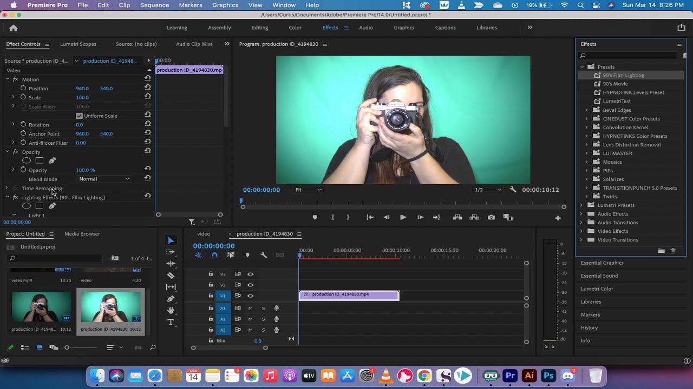The width and height of the screenshot is (693, 389).
Task: Switch to the Media Browser tab
Action: click(x=82, y=234)
